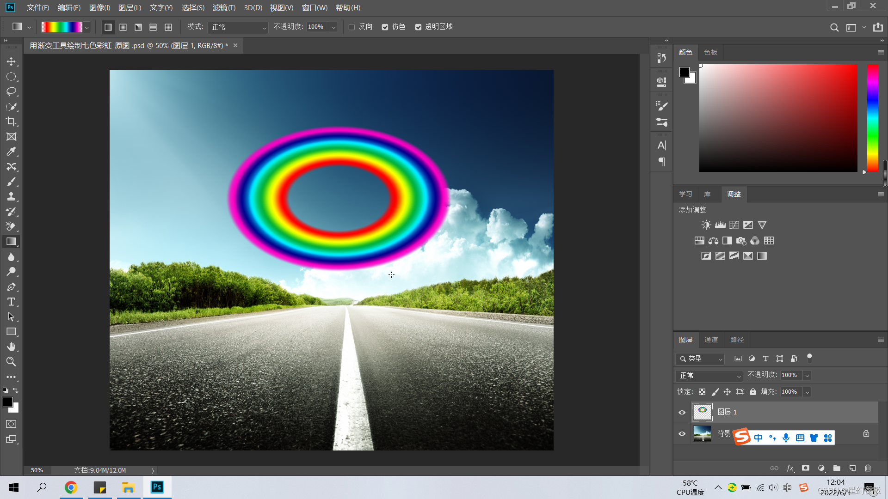Screen dimensions: 888x499
Task: Select the Lasso tool
Action: coord(11,91)
